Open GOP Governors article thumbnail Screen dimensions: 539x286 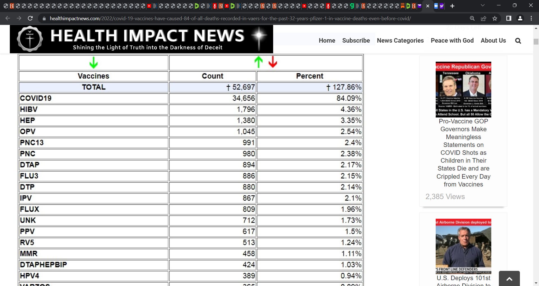463,89
